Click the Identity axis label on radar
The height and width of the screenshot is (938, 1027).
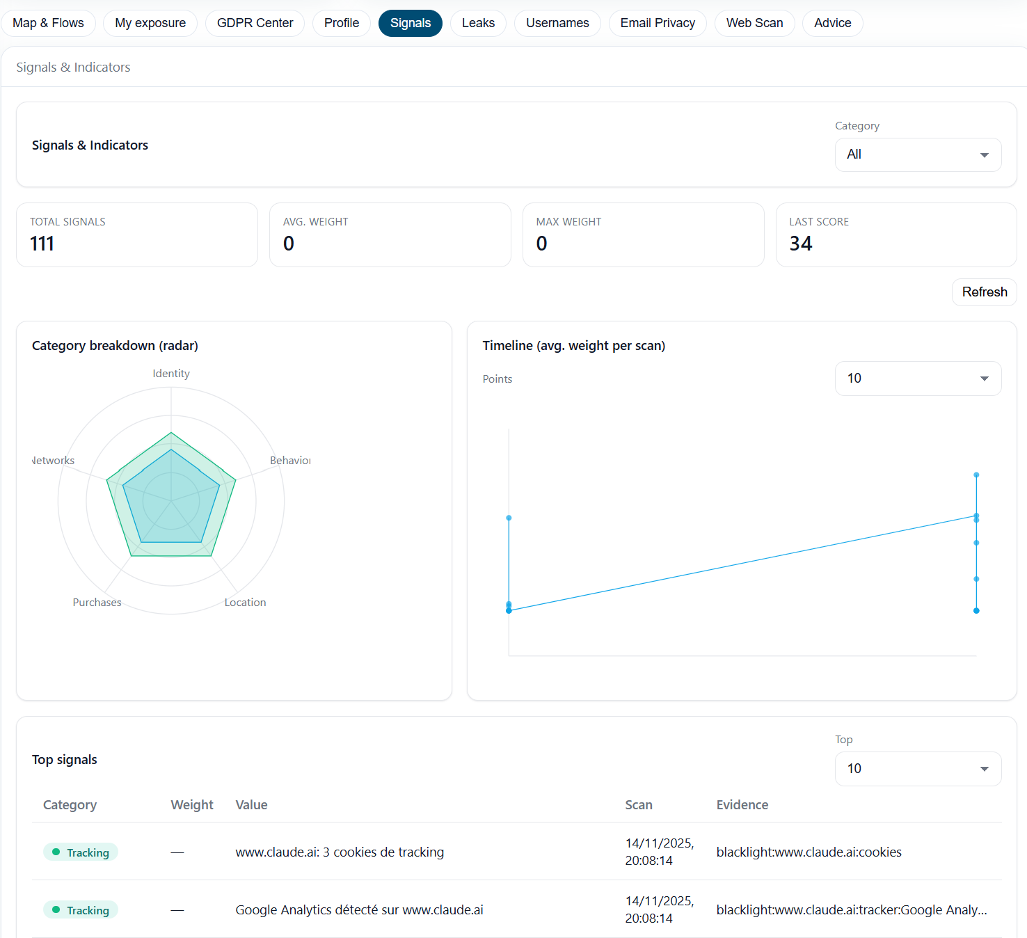[x=171, y=374]
